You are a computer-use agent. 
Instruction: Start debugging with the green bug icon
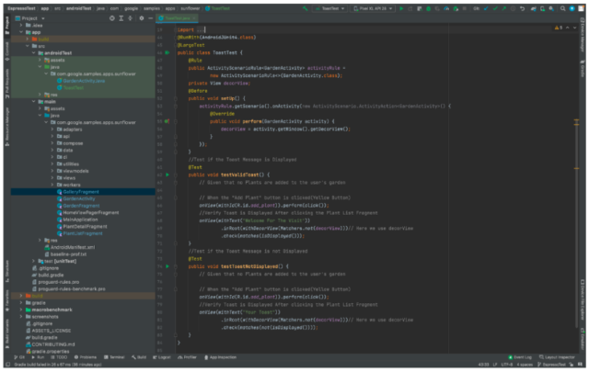tap(428, 8)
